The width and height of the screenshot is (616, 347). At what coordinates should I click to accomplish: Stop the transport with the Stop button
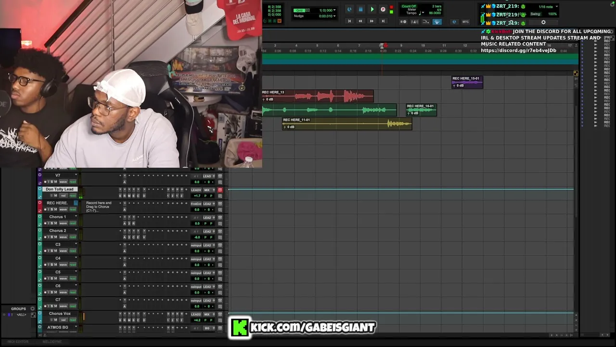(360, 10)
